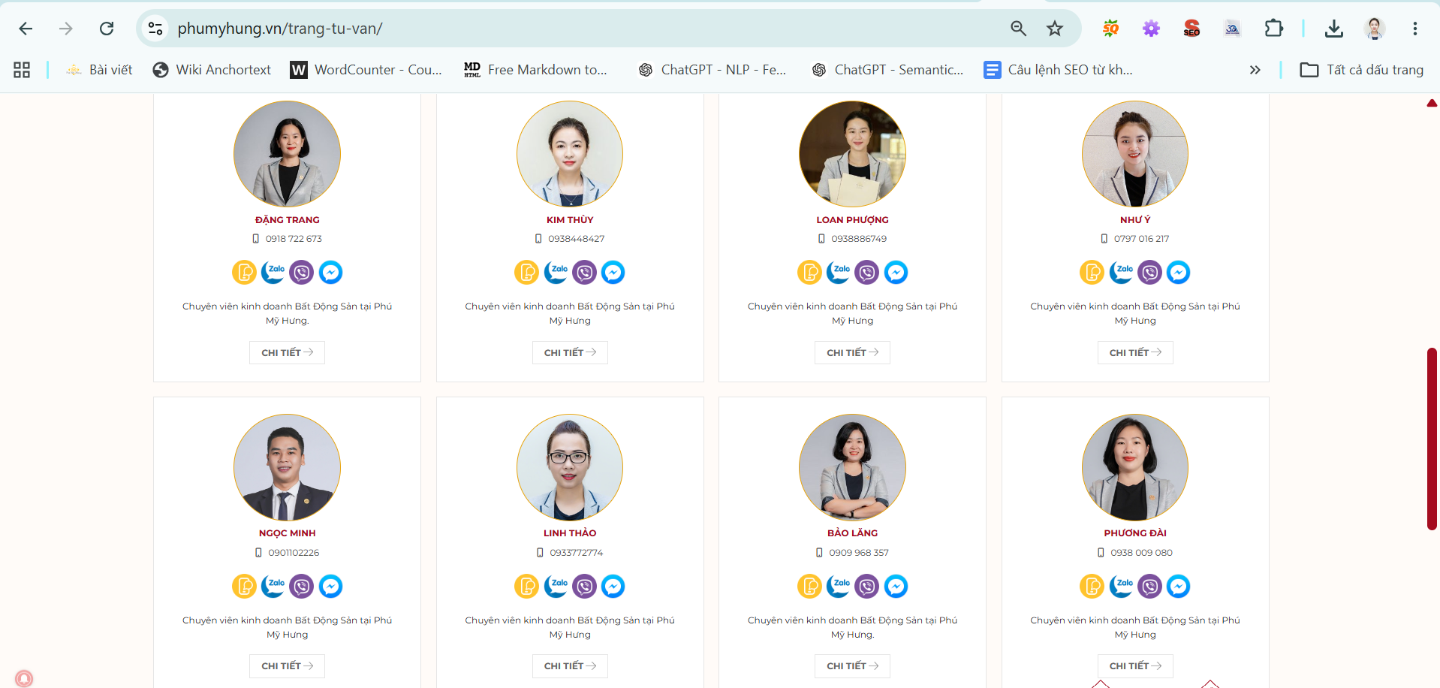Open the extensions puzzle icon
This screenshot has height=688, width=1440.
[x=1273, y=29]
